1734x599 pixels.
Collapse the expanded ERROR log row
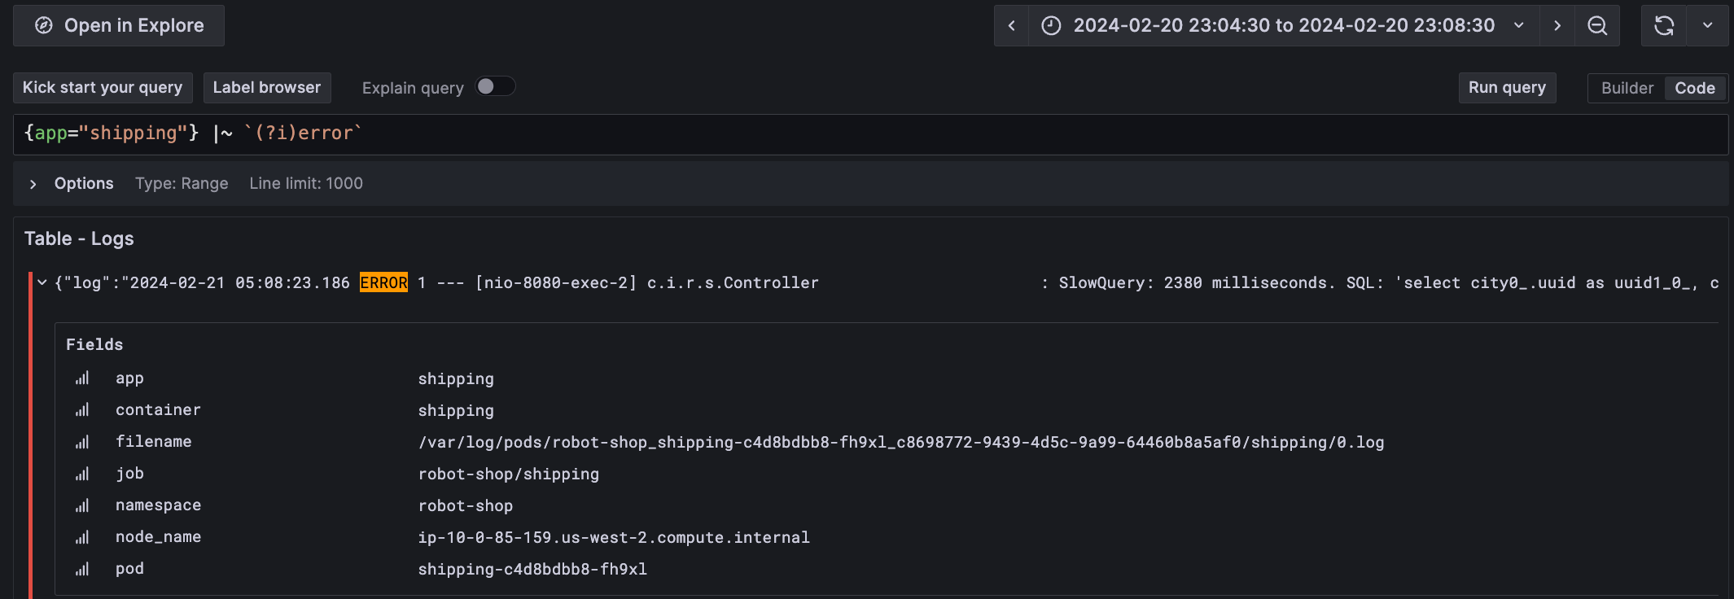click(x=42, y=282)
